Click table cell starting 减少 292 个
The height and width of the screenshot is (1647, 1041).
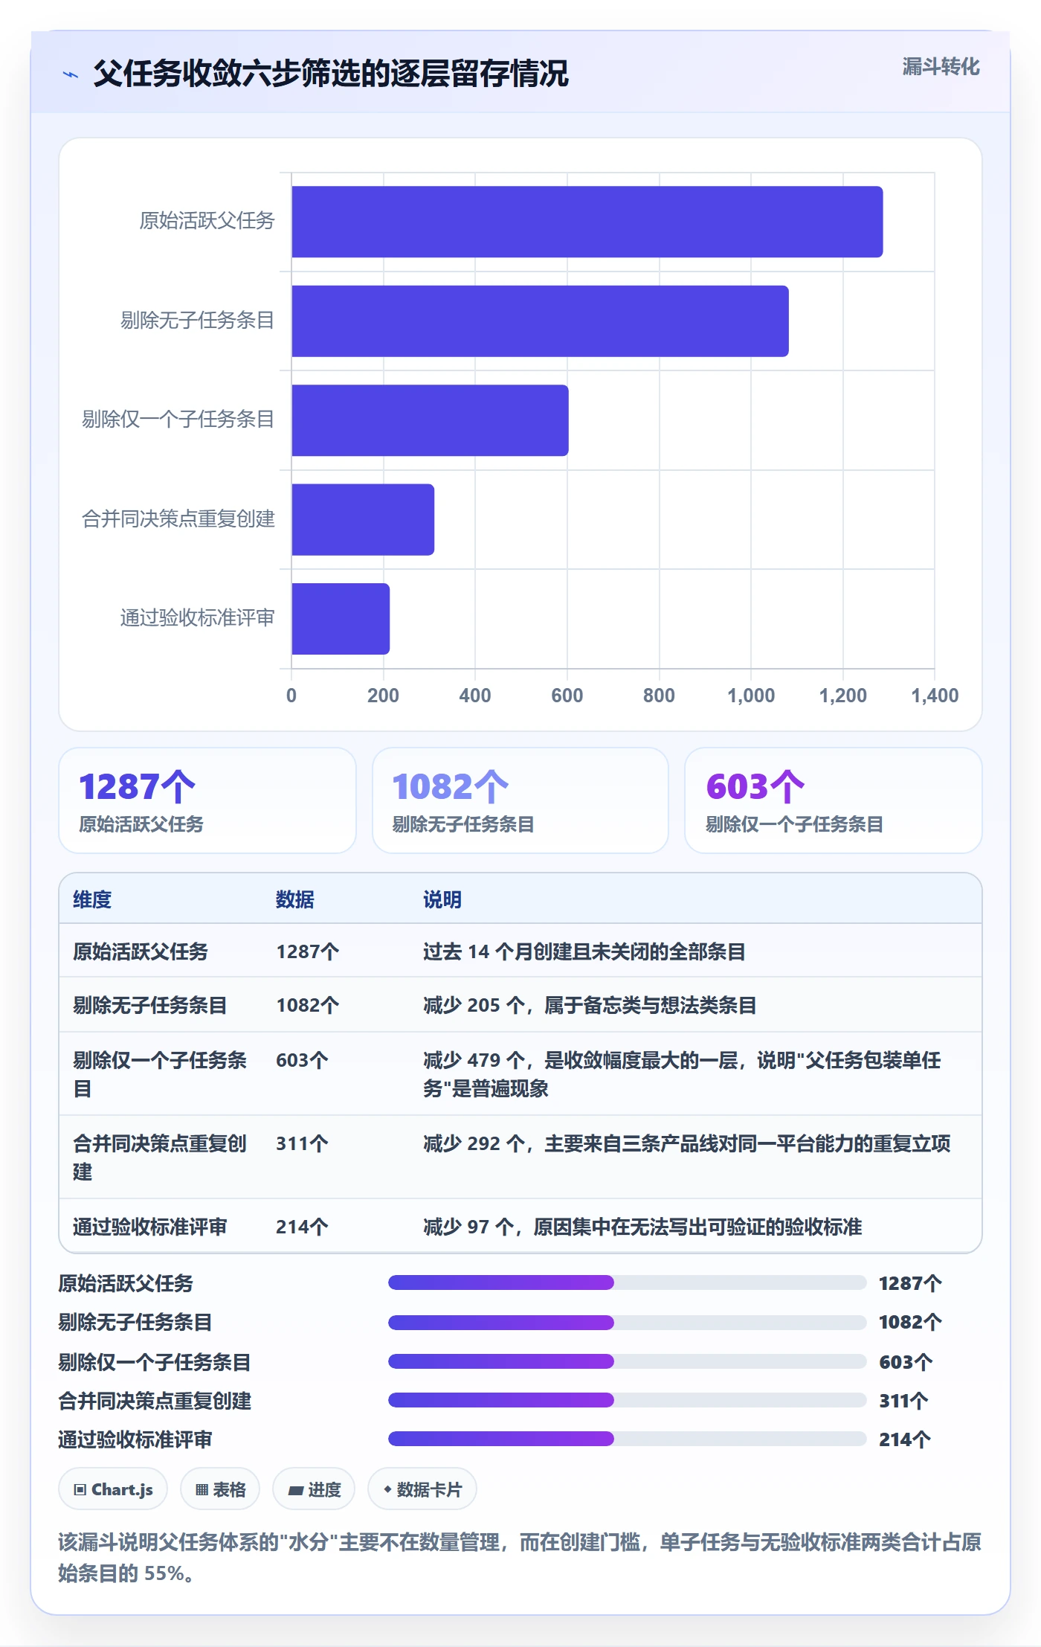(687, 1143)
